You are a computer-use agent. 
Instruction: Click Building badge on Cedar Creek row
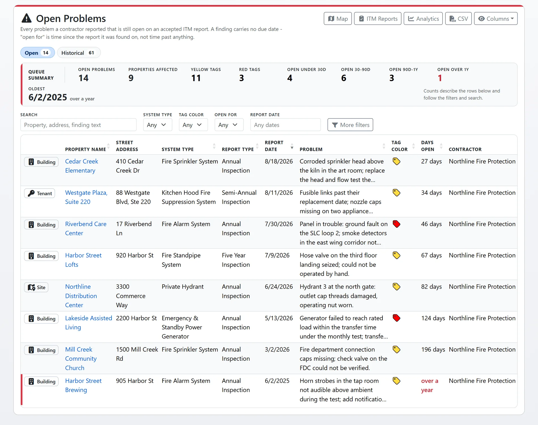tap(41, 162)
